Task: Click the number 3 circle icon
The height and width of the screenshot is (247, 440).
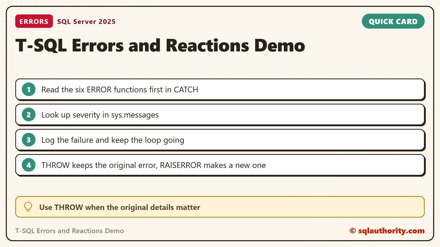Action: click(29, 140)
